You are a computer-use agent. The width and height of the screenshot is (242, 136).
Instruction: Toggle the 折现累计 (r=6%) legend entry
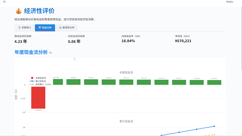click(x=40, y=84)
